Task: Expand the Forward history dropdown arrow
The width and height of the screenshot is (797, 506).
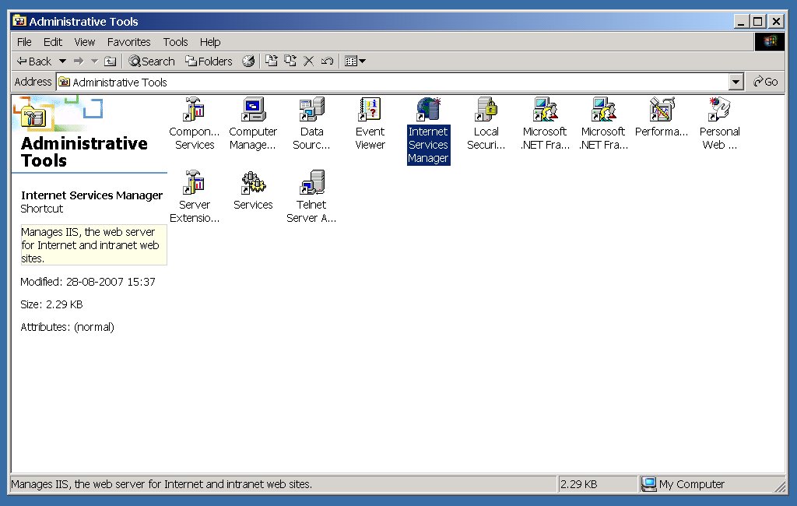Action: point(94,61)
